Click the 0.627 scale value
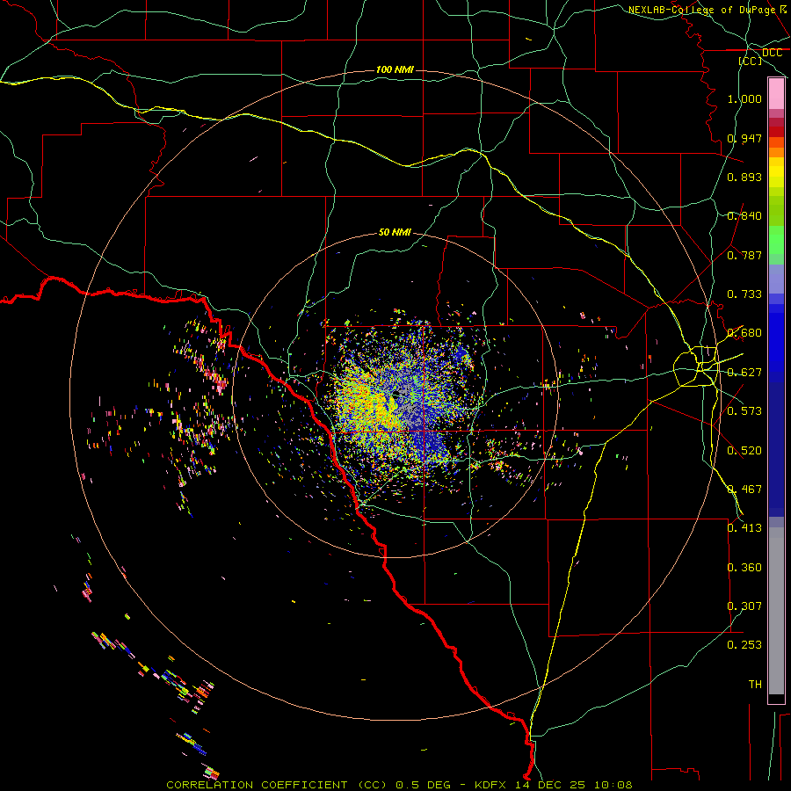The width and height of the screenshot is (791, 791). (744, 373)
